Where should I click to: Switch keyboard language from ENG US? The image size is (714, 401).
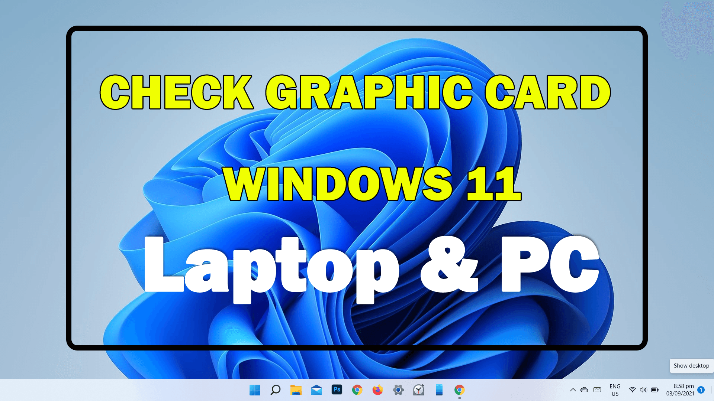pyautogui.click(x=615, y=390)
